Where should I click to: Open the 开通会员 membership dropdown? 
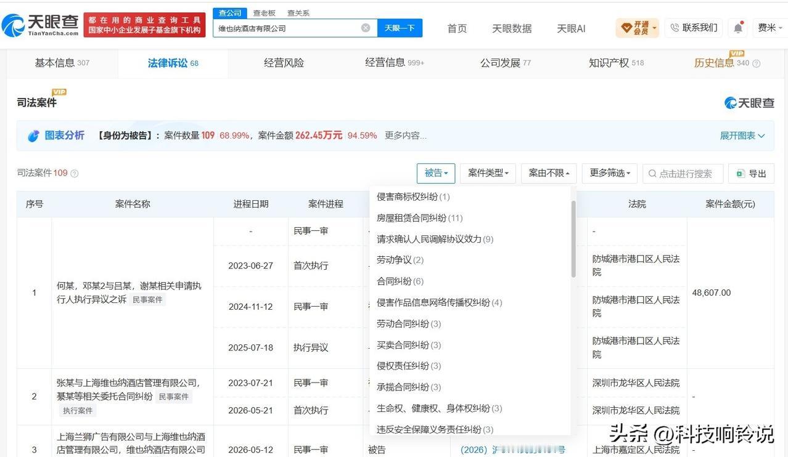pyautogui.click(x=638, y=28)
